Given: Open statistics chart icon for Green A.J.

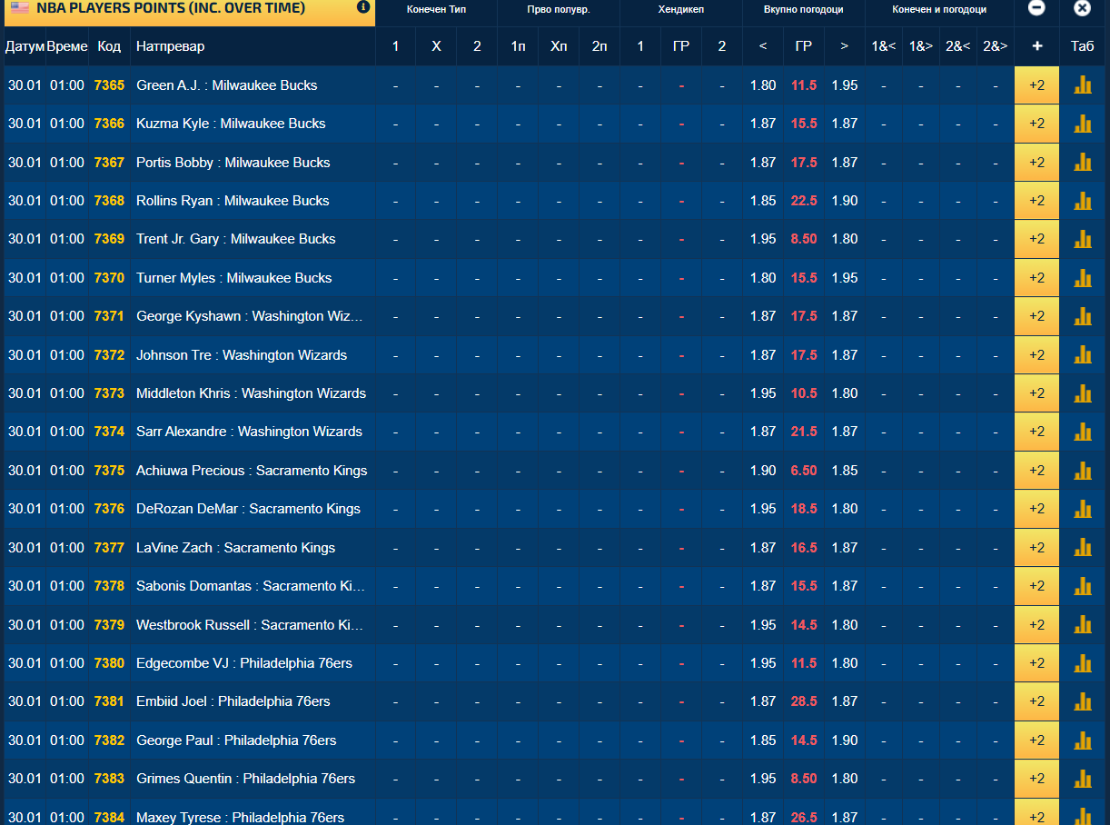Looking at the screenshot, I should 1082,85.
